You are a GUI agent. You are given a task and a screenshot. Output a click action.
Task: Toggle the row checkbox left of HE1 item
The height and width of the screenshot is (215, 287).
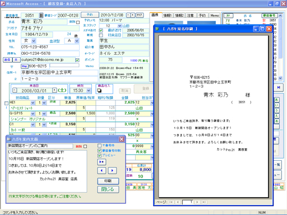pos(6,103)
